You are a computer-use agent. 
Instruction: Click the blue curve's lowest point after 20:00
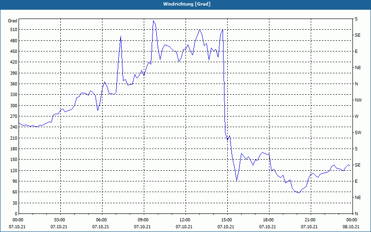click(x=299, y=193)
